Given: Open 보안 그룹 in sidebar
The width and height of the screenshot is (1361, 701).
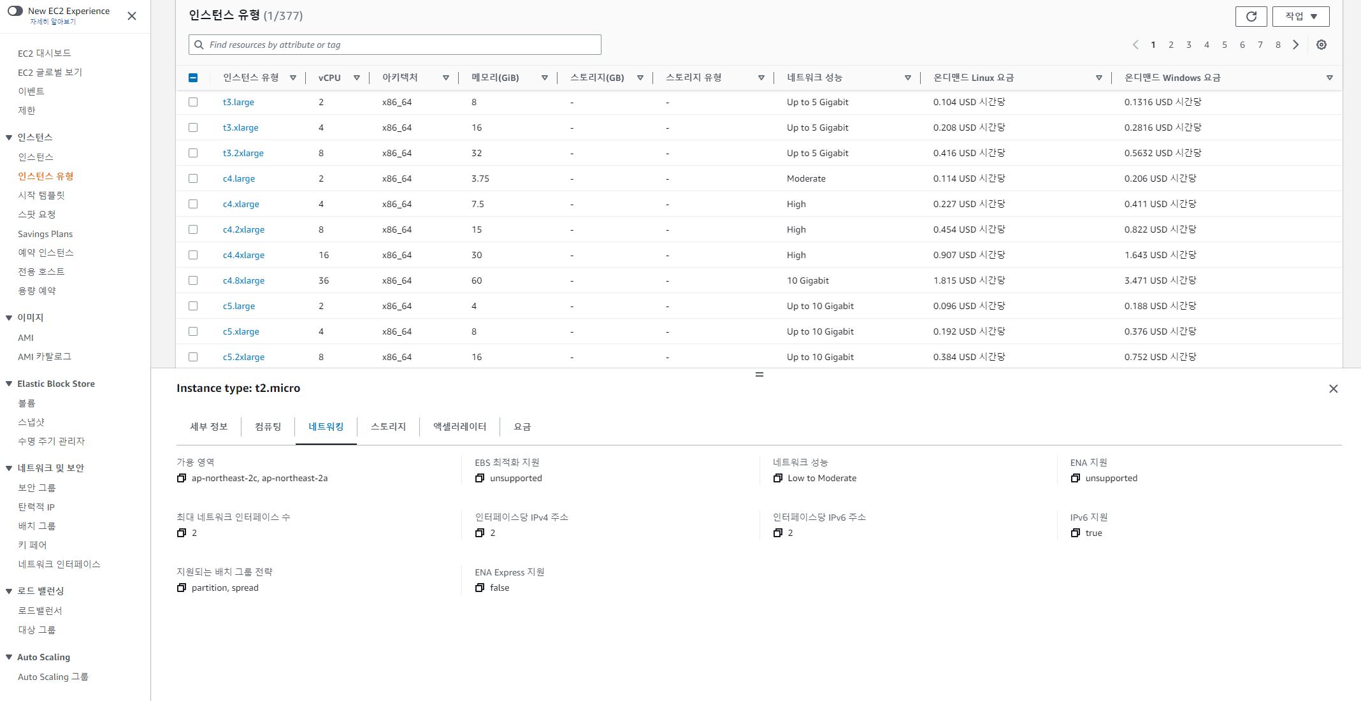Looking at the screenshot, I should click(x=36, y=488).
